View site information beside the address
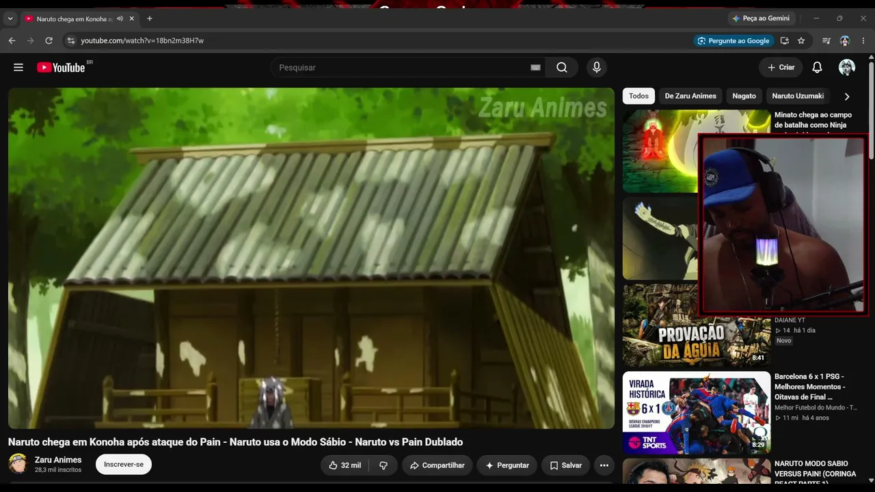 70,41
